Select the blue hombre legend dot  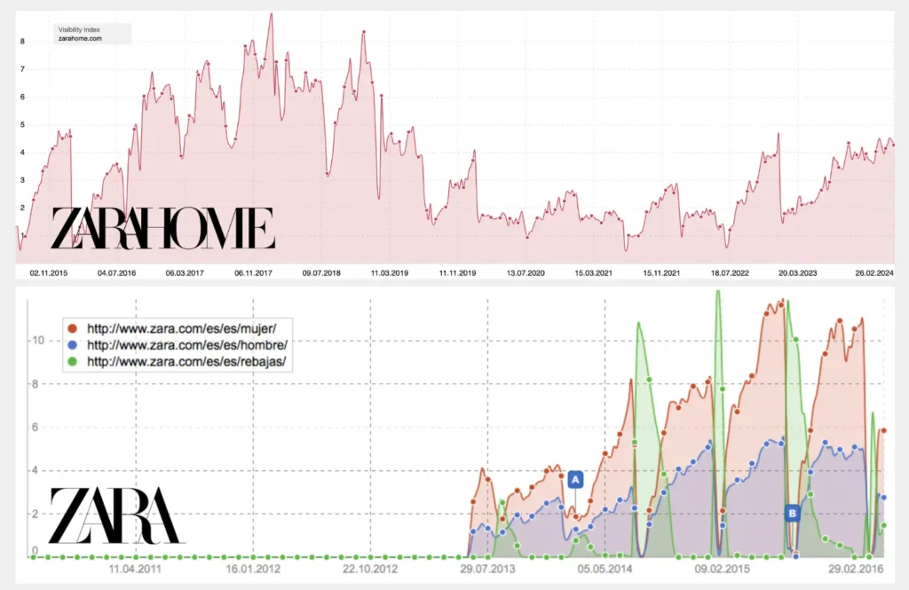tap(73, 345)
